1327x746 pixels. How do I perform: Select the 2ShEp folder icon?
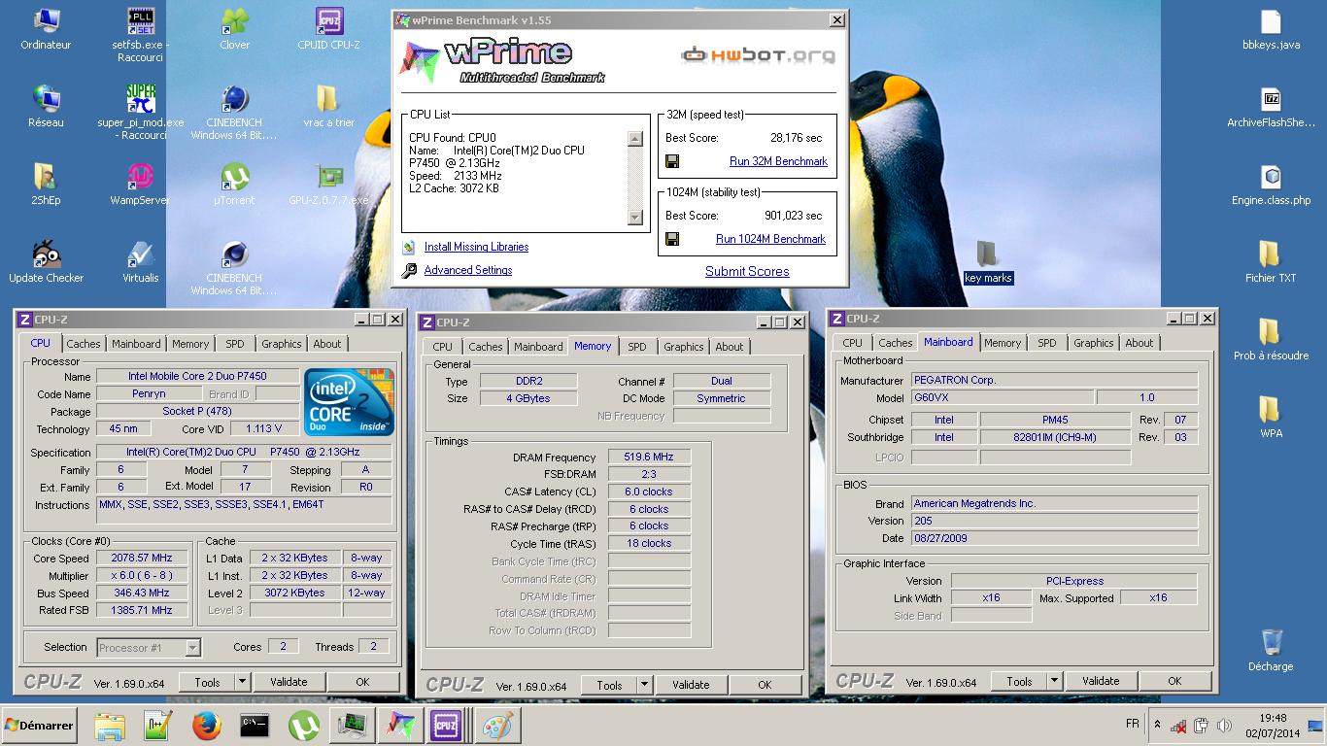[x=46, y=185]
